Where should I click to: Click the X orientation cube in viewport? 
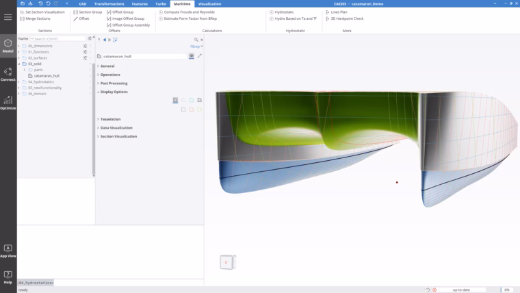pos(227,262)
